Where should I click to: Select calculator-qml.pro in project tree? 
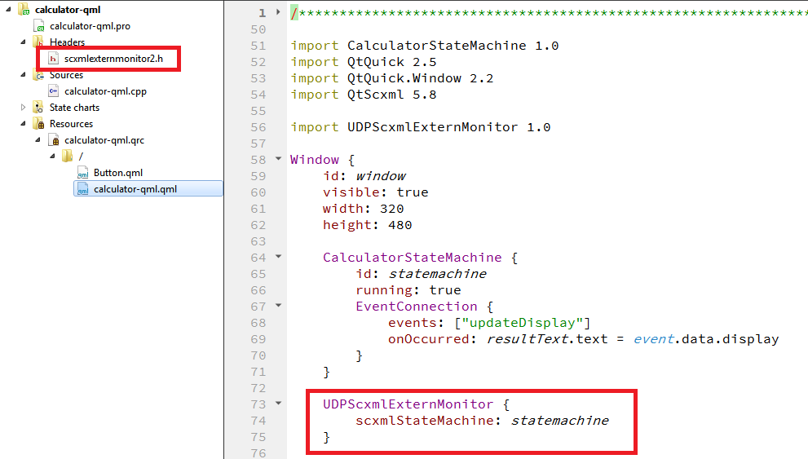coord(91,26)
